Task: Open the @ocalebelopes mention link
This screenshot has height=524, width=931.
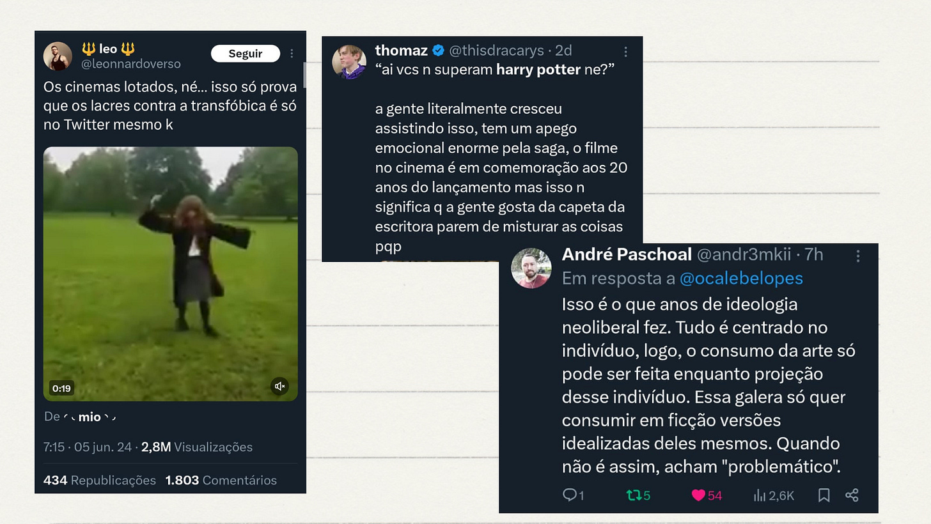Action: (741, 278)
